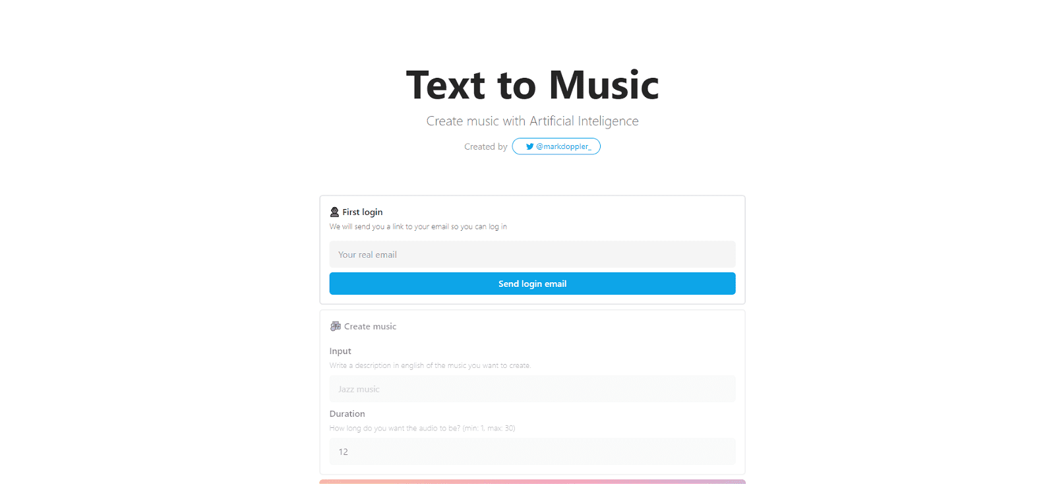Image resolution: width=1055 pixels, height=484 pixels.
Task: Click the Created by label
Action: pyautogui.click(x=485, y=146)
